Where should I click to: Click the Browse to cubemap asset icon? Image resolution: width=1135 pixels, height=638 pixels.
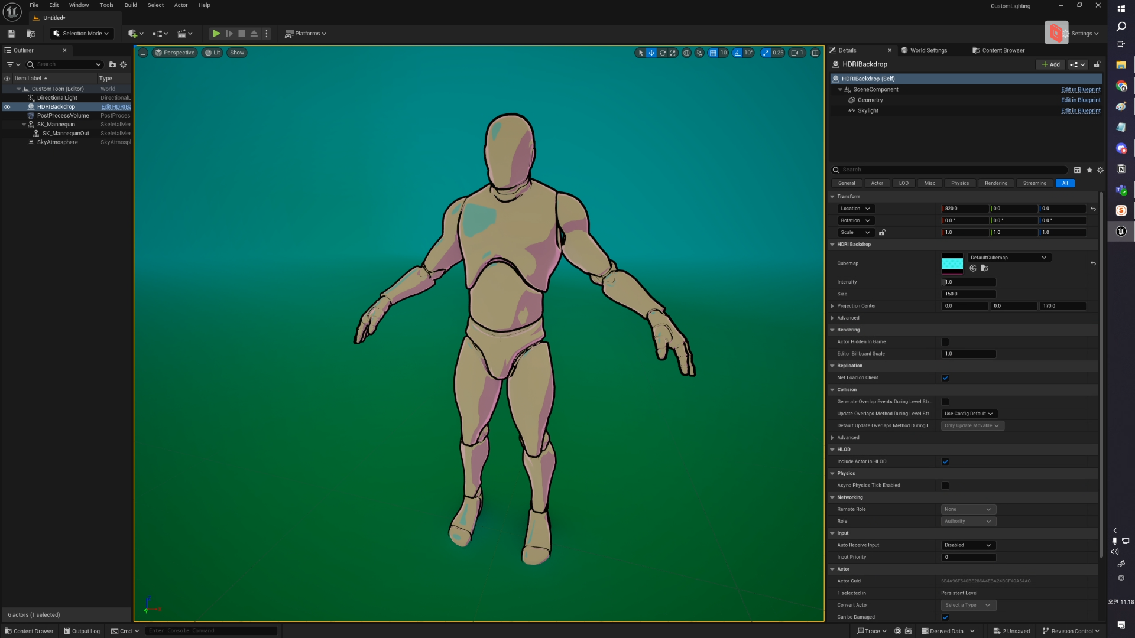[x=984, y=268]
